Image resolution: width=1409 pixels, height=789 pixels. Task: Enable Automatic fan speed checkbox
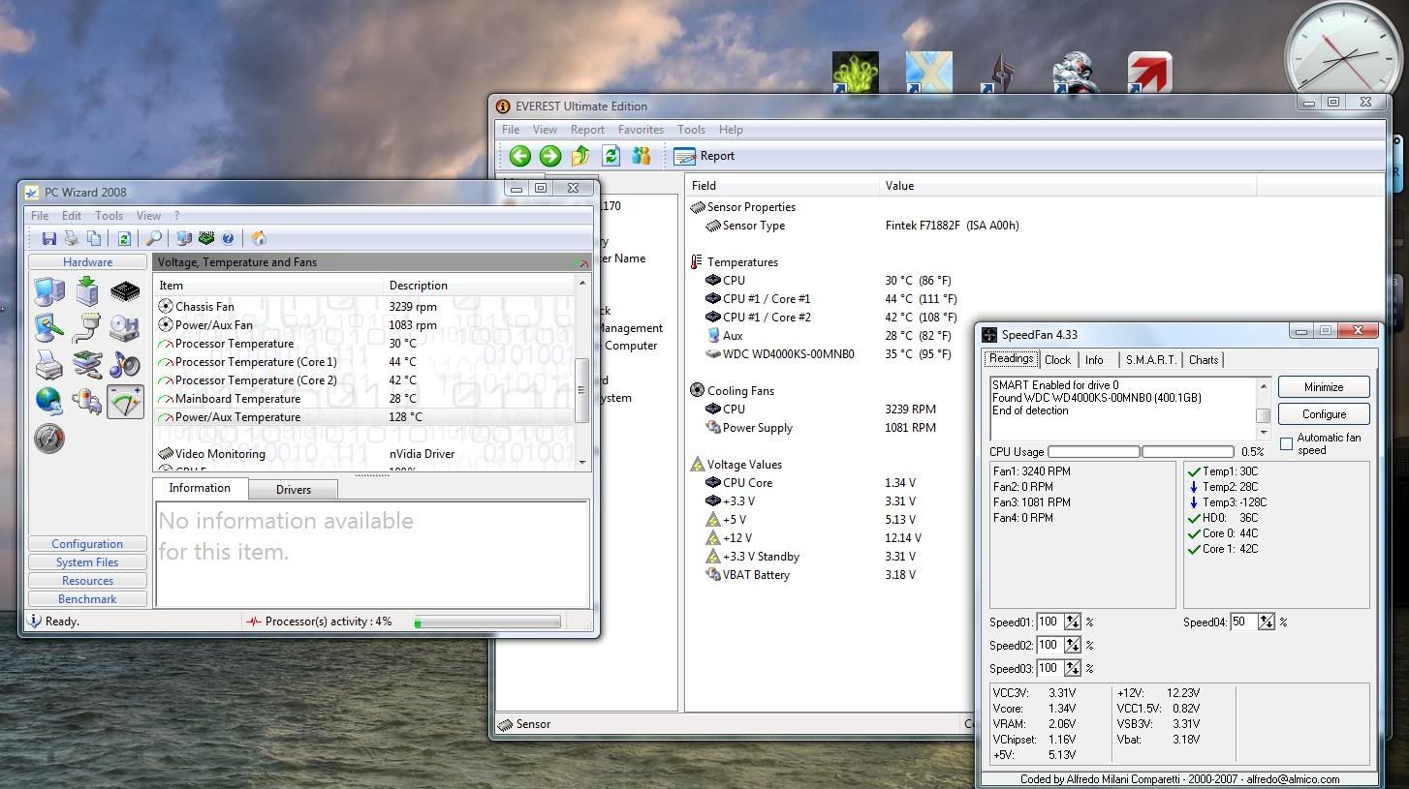click(1287, 443)
